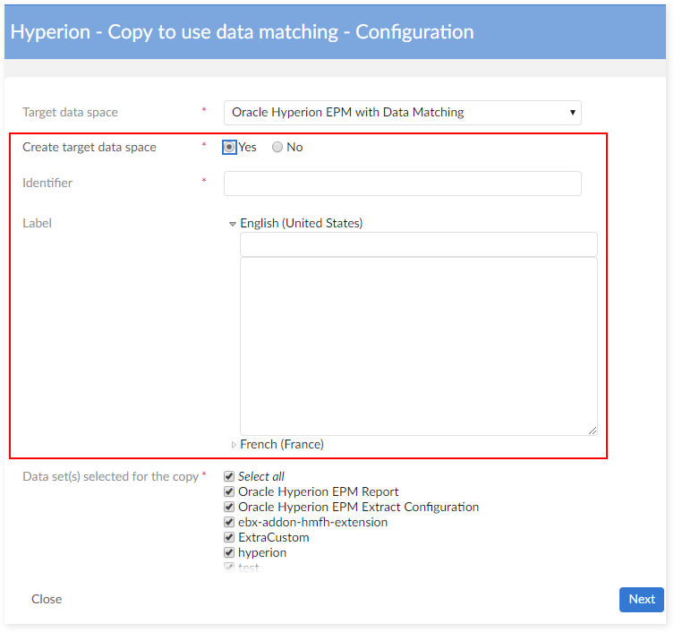Click the Data set(s) selected label
The width and height of the screenshot is (674, 632).
110,476
